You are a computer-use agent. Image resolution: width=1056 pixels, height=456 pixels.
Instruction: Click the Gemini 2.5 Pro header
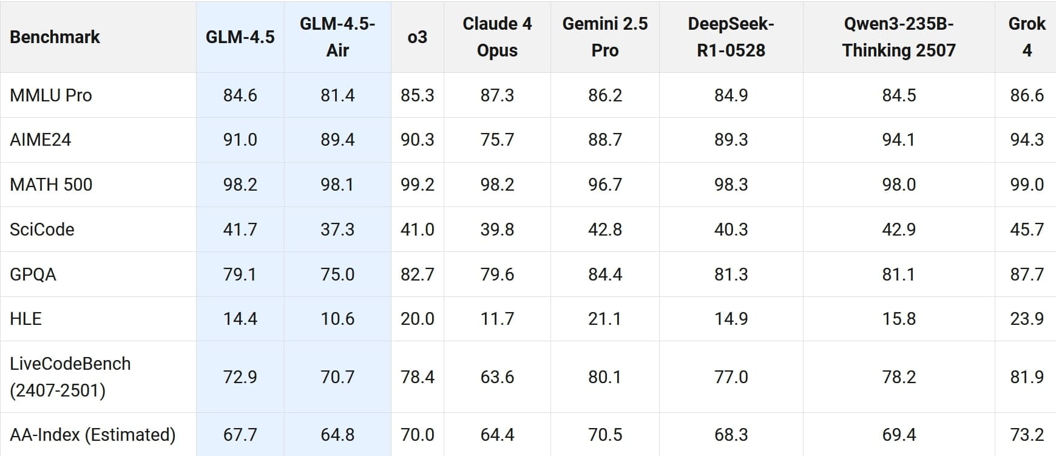(604, 37)
